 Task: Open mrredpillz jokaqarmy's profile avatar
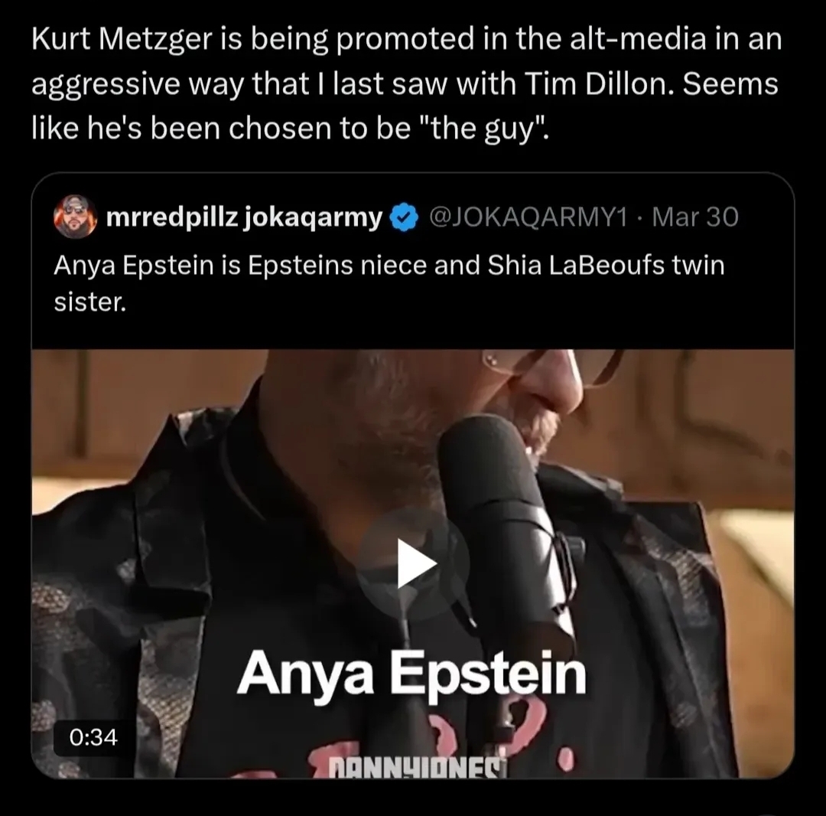point(75,217)
